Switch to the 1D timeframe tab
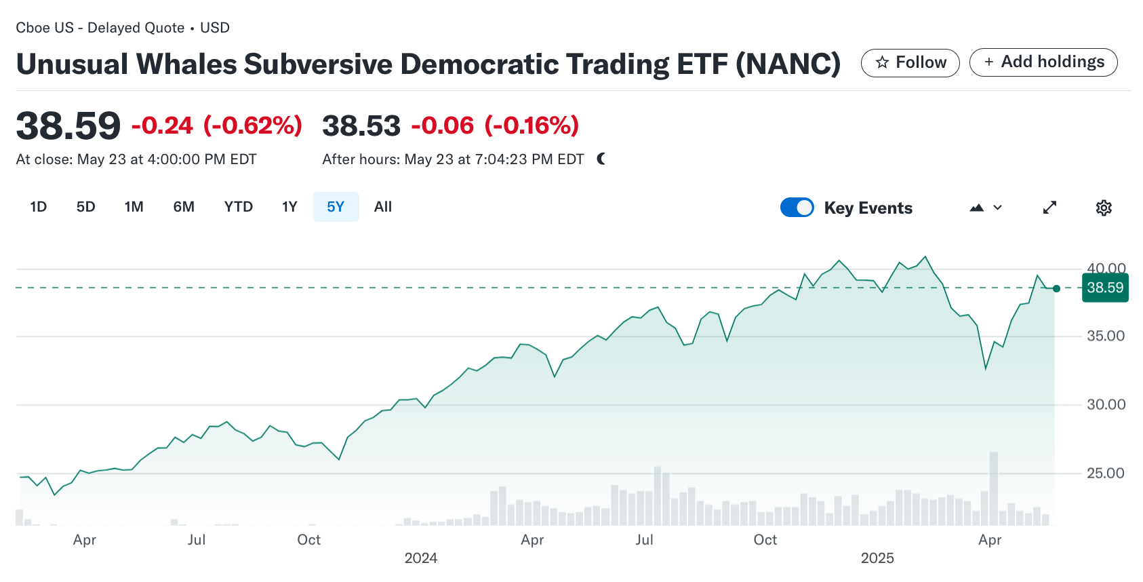Image resolution: width=1143 pixels, height=582 pixels. [x=37, y=207]
